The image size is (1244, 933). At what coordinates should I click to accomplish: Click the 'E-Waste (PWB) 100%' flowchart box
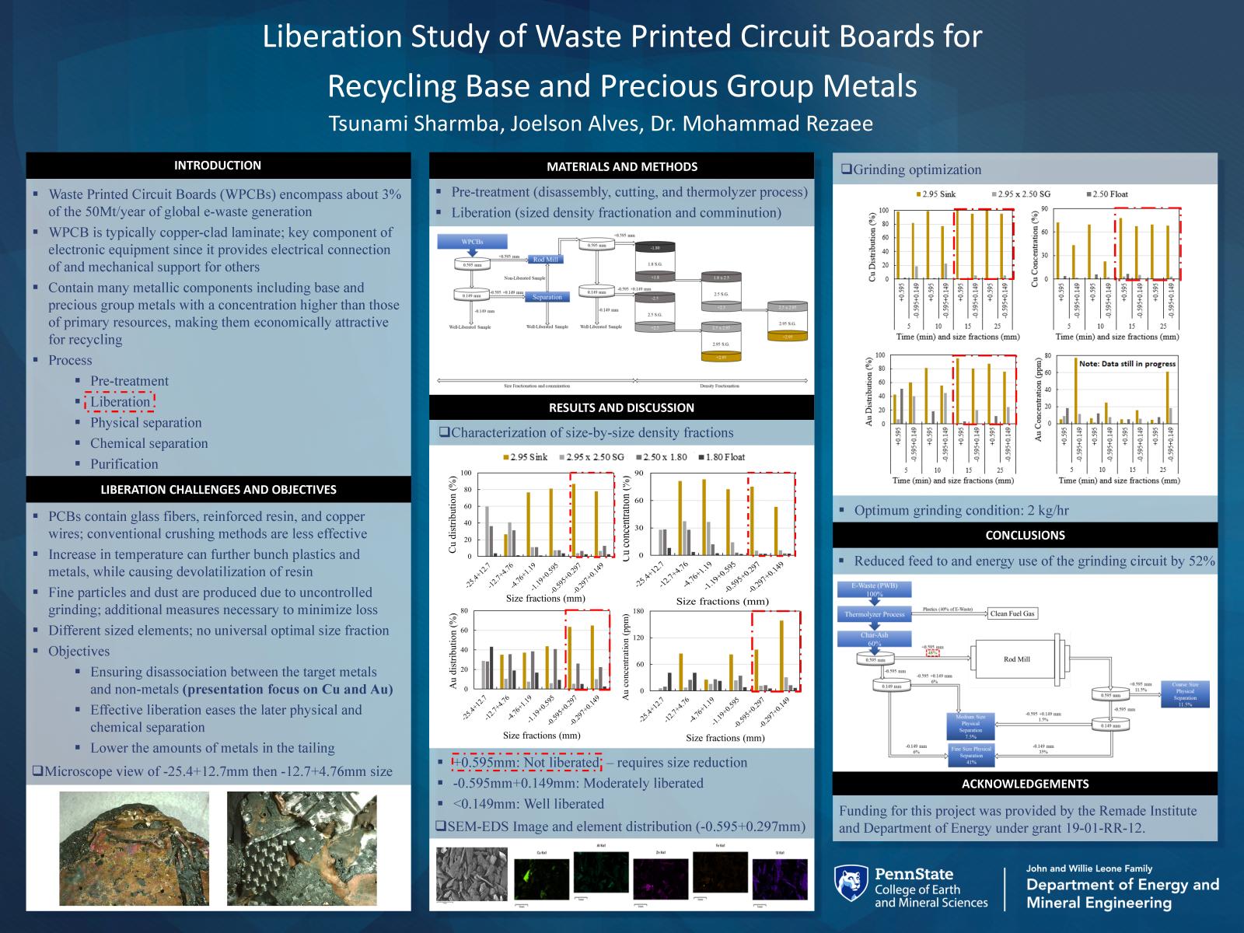click(875, 589)
